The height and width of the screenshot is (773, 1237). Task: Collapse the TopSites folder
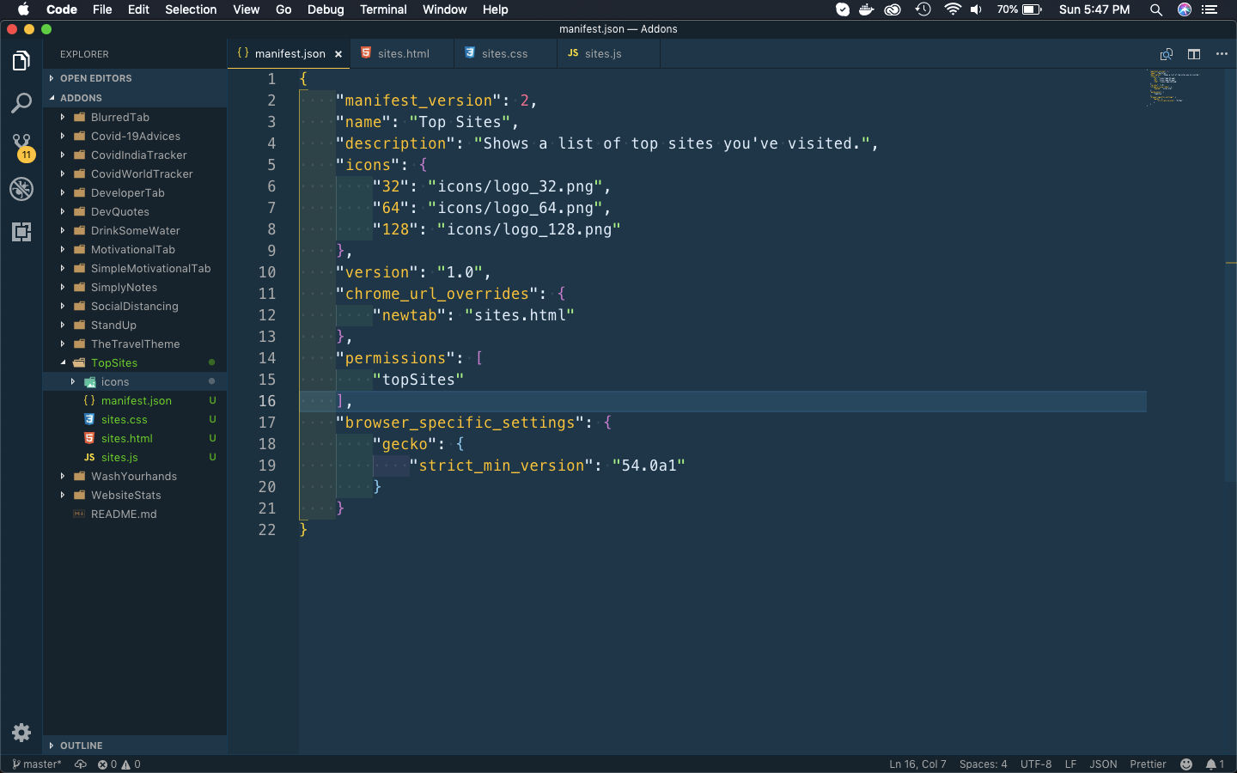coord(135,363)
